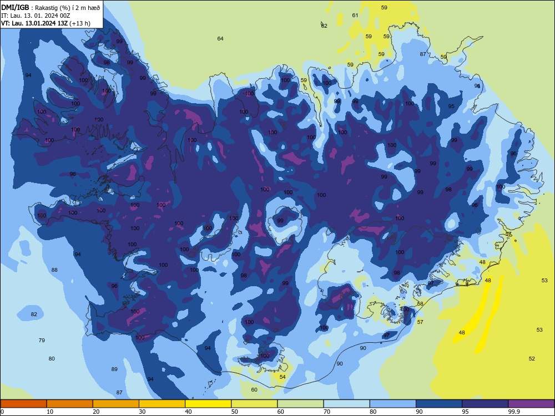Click the '88' humidity value on the map
This screenshot has width=555, height=416.
coord(54,270)
